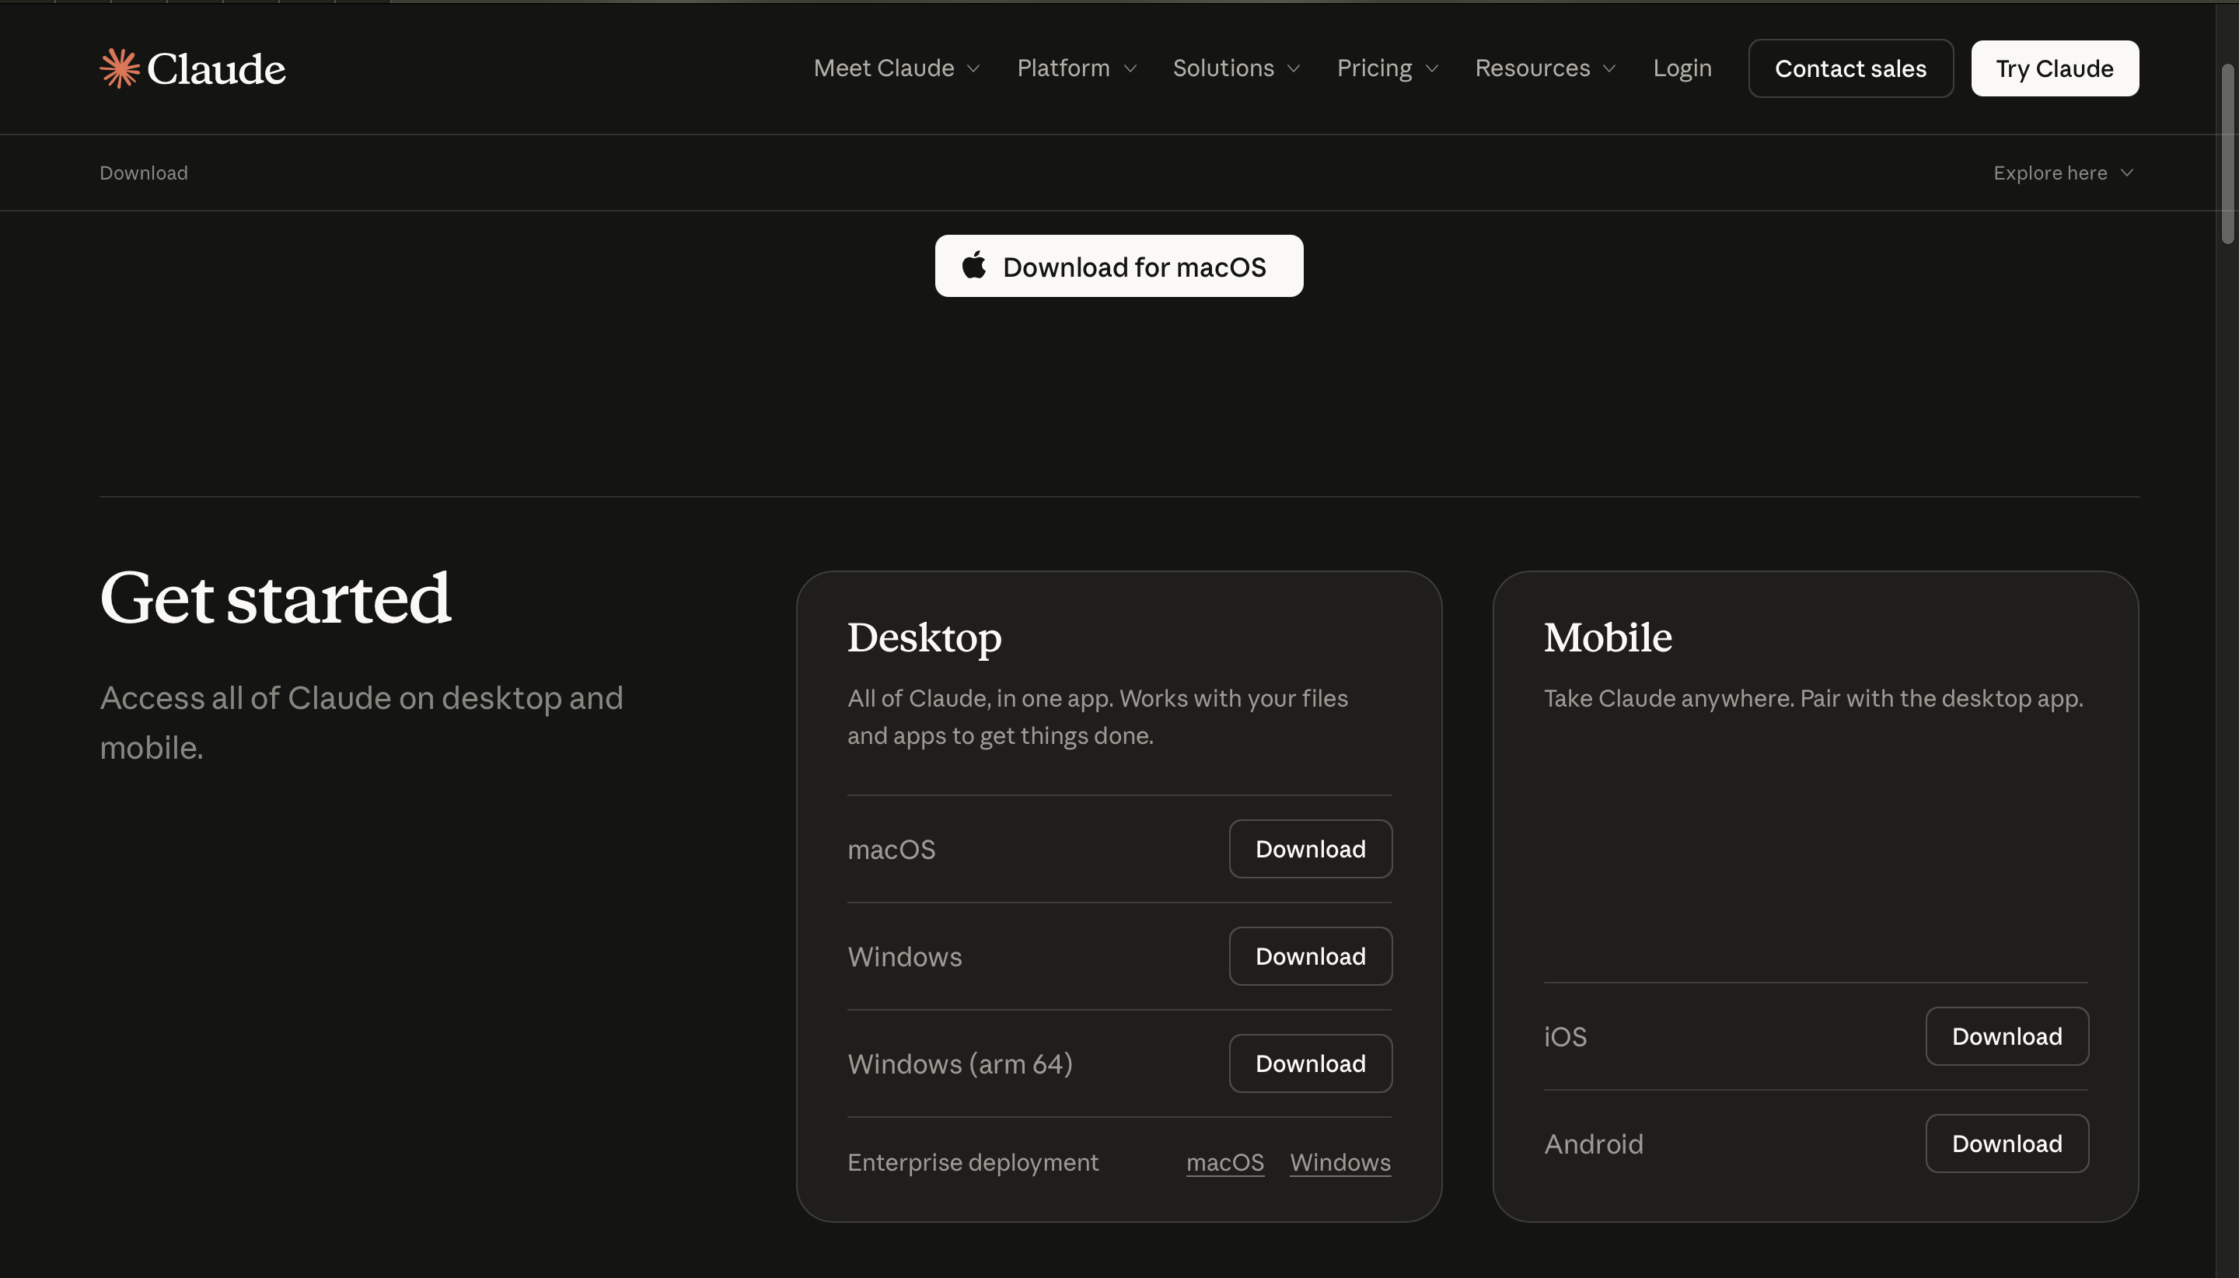Click the Windows (arm 64) row label
The width and height of the screenshot is (2239, 1278).
point(960,1063)
